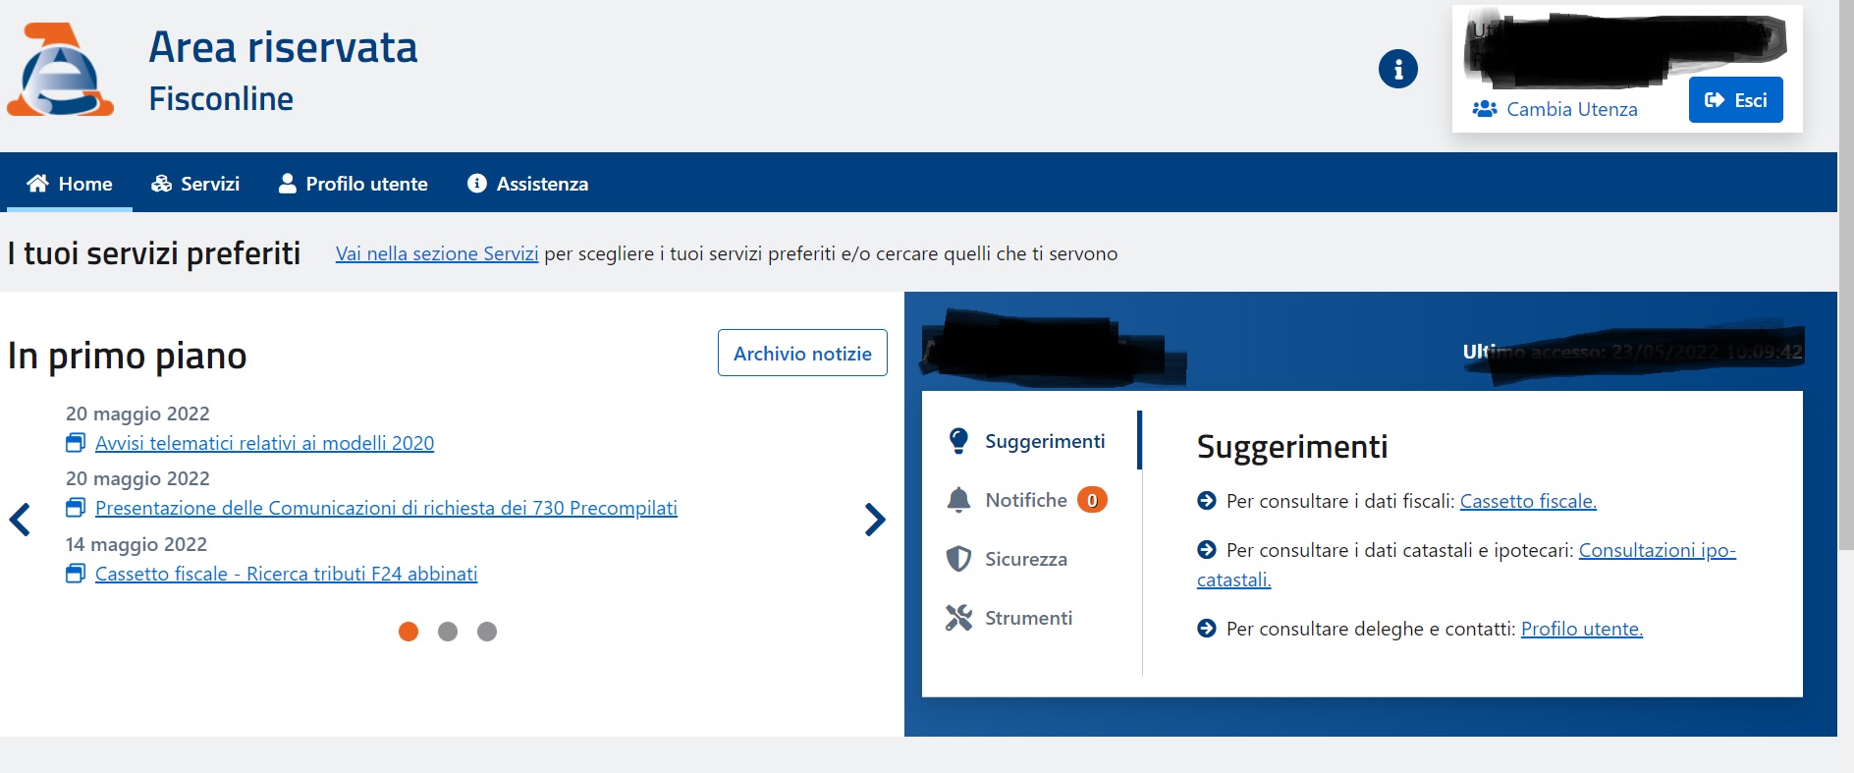Viewport: 1854px width, 773px height.
Task: Select the third carousel dot
Action: [x=487, y=632]
